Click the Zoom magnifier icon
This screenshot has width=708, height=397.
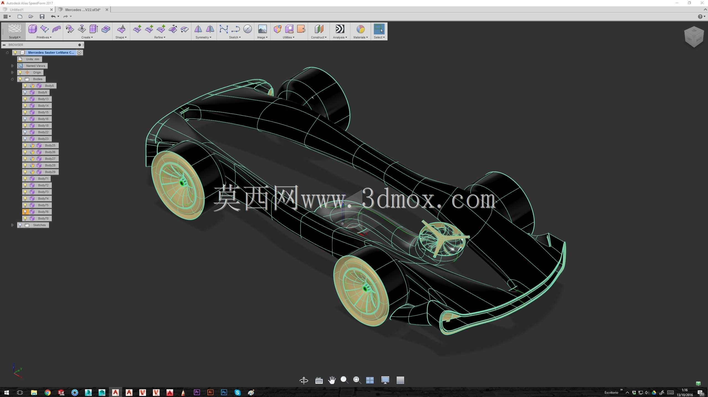(344, 380)
